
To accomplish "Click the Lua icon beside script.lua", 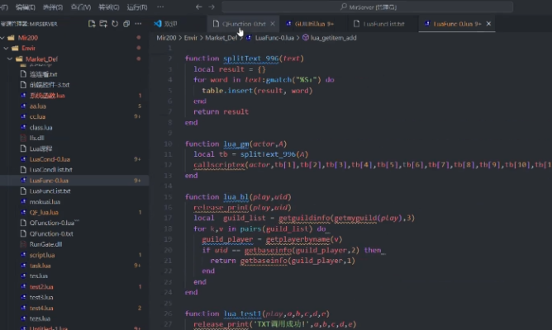I will tap(22, 255).
